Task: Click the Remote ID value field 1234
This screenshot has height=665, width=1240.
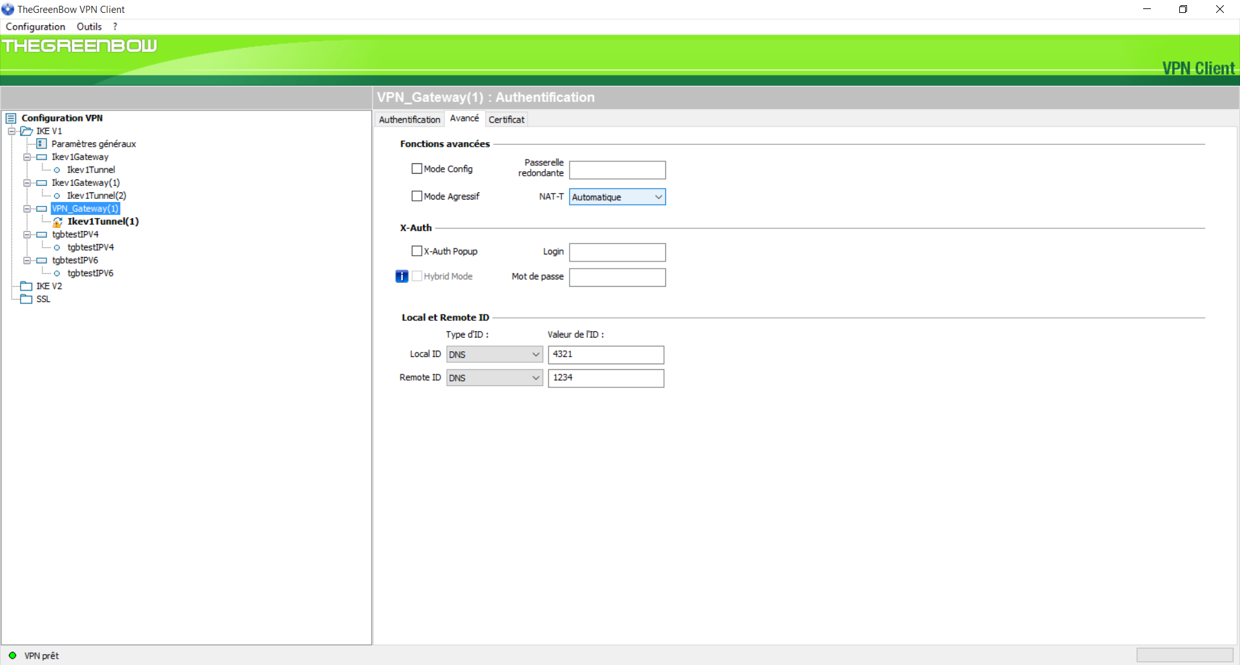Action: [x=606, y=378]
